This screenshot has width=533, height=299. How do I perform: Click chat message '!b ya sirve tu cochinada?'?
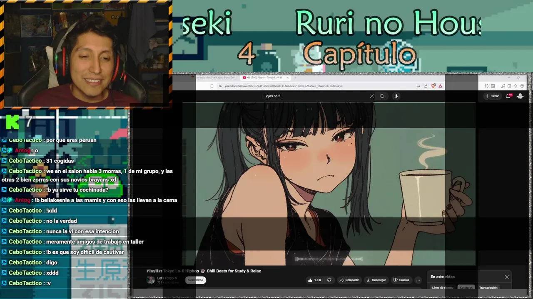[x=77, y=190]
